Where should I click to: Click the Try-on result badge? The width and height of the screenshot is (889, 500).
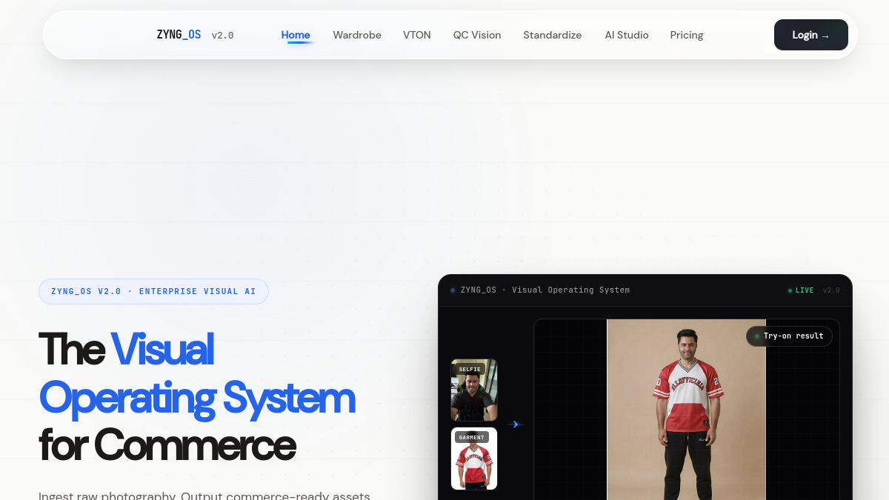(x=789, y=336)
